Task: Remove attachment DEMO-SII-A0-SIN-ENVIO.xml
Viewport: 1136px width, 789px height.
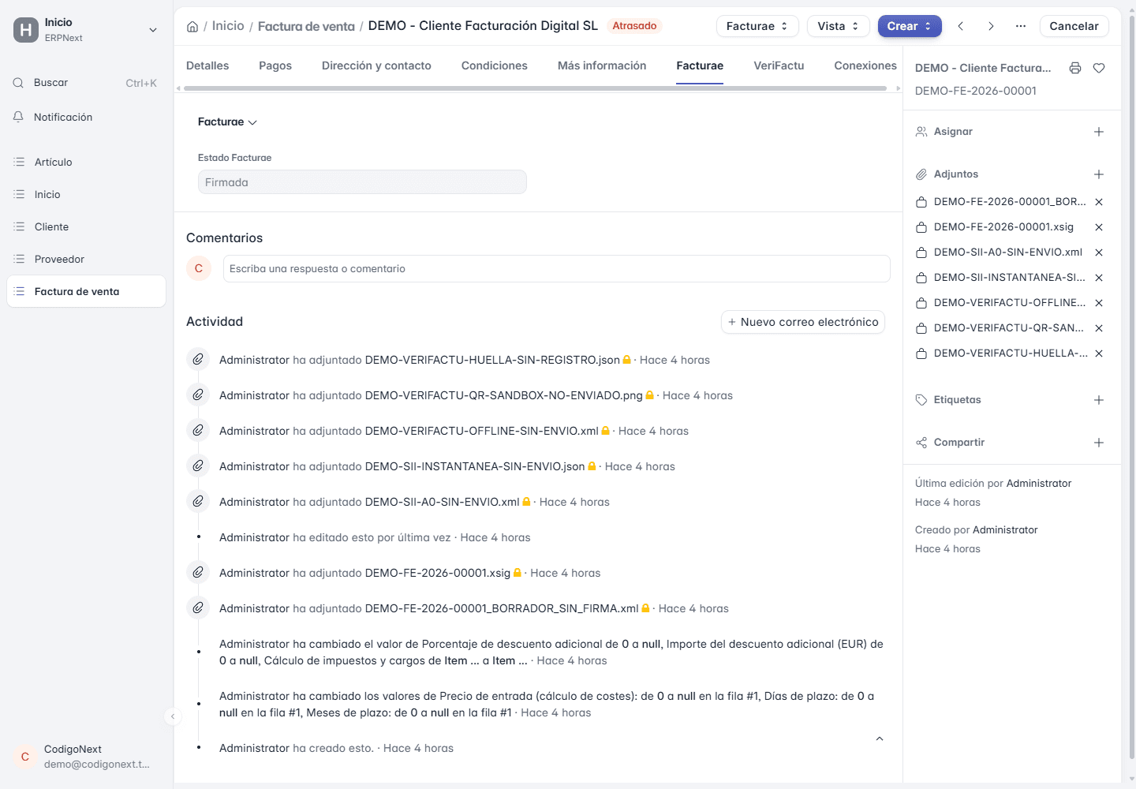Action: (1099, 252)
